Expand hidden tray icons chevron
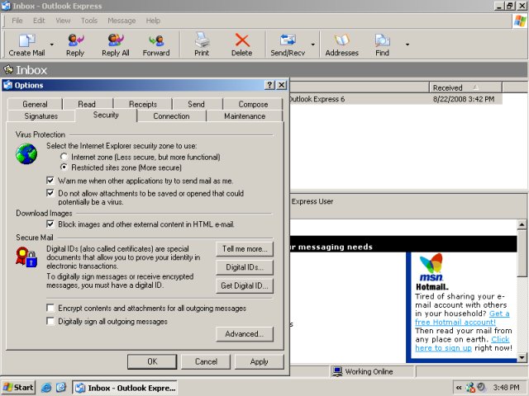The width and height of the screenshot is (529, 396). [x=459, y=388]
